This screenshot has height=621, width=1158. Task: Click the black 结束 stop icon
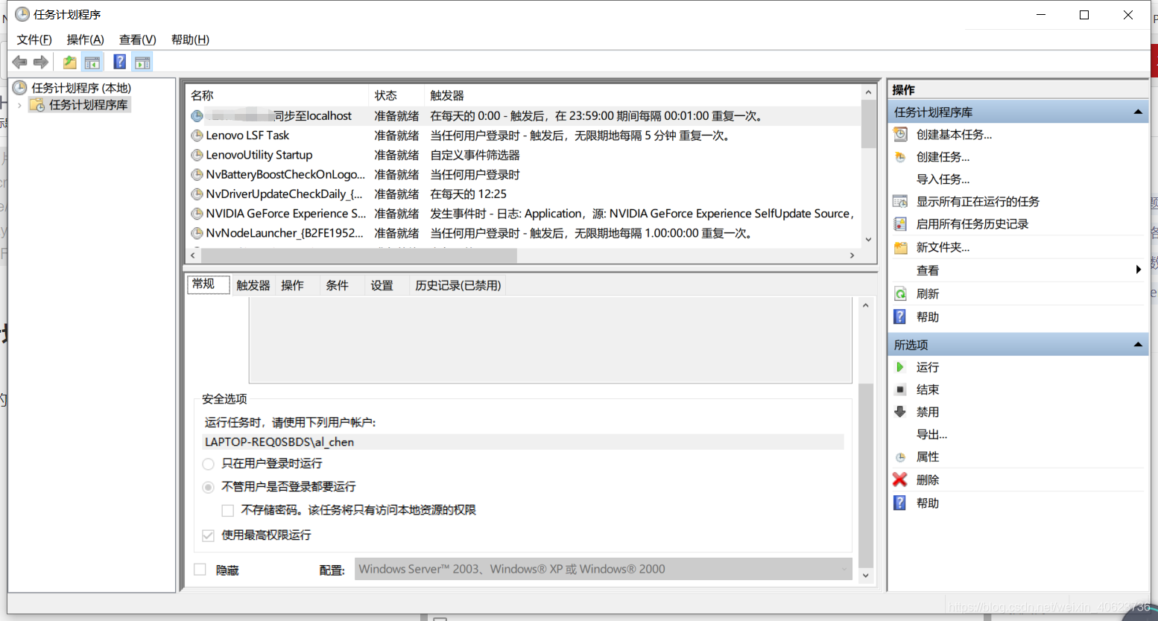point(900,389)
